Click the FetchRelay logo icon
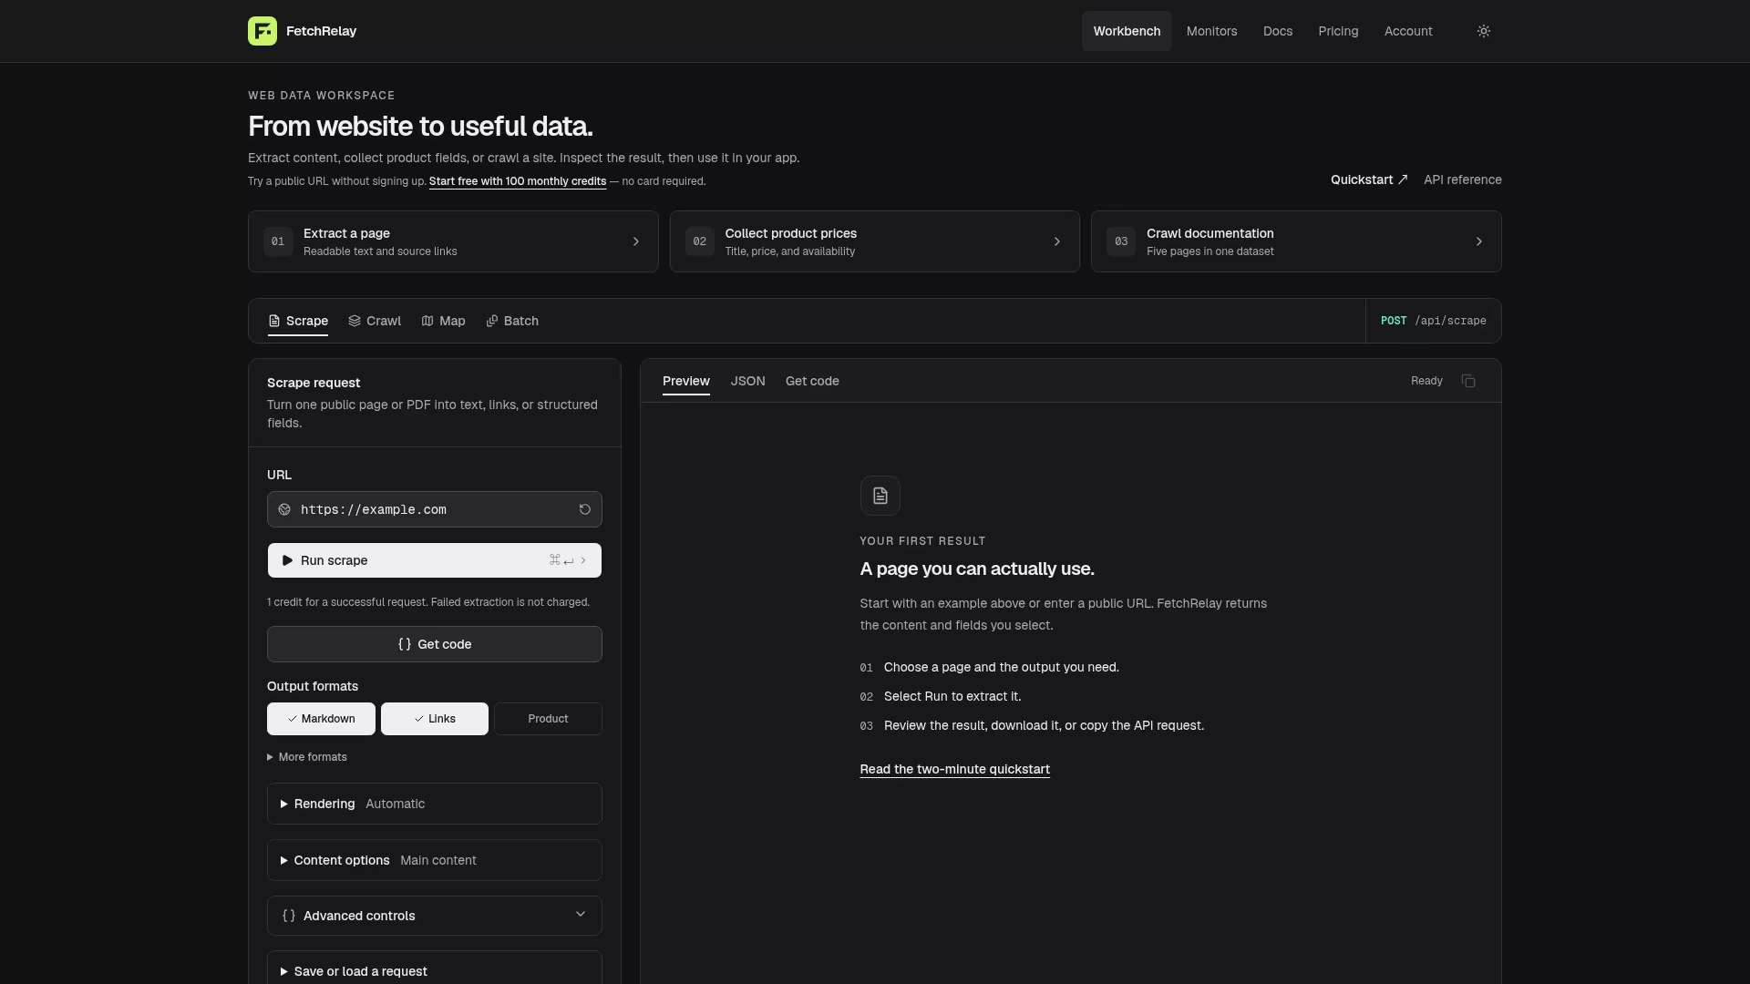Image resolution: width=1750 pixels, height=984 pixels. [262, 31]
